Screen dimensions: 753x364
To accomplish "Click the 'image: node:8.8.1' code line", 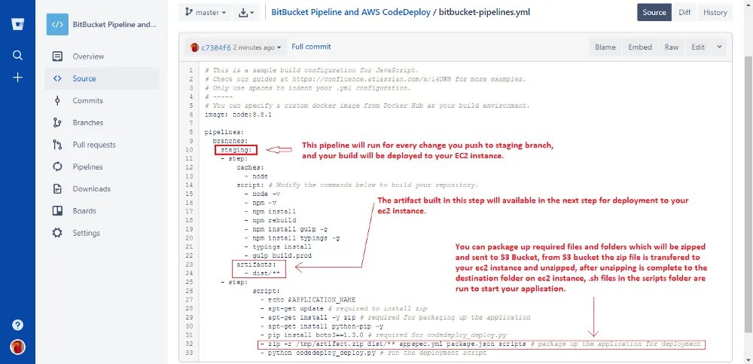I will (236, 115).
